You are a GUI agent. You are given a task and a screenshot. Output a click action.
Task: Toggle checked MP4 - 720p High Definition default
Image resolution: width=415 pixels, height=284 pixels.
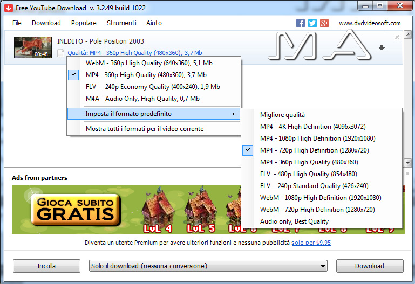tap(322, 150)
